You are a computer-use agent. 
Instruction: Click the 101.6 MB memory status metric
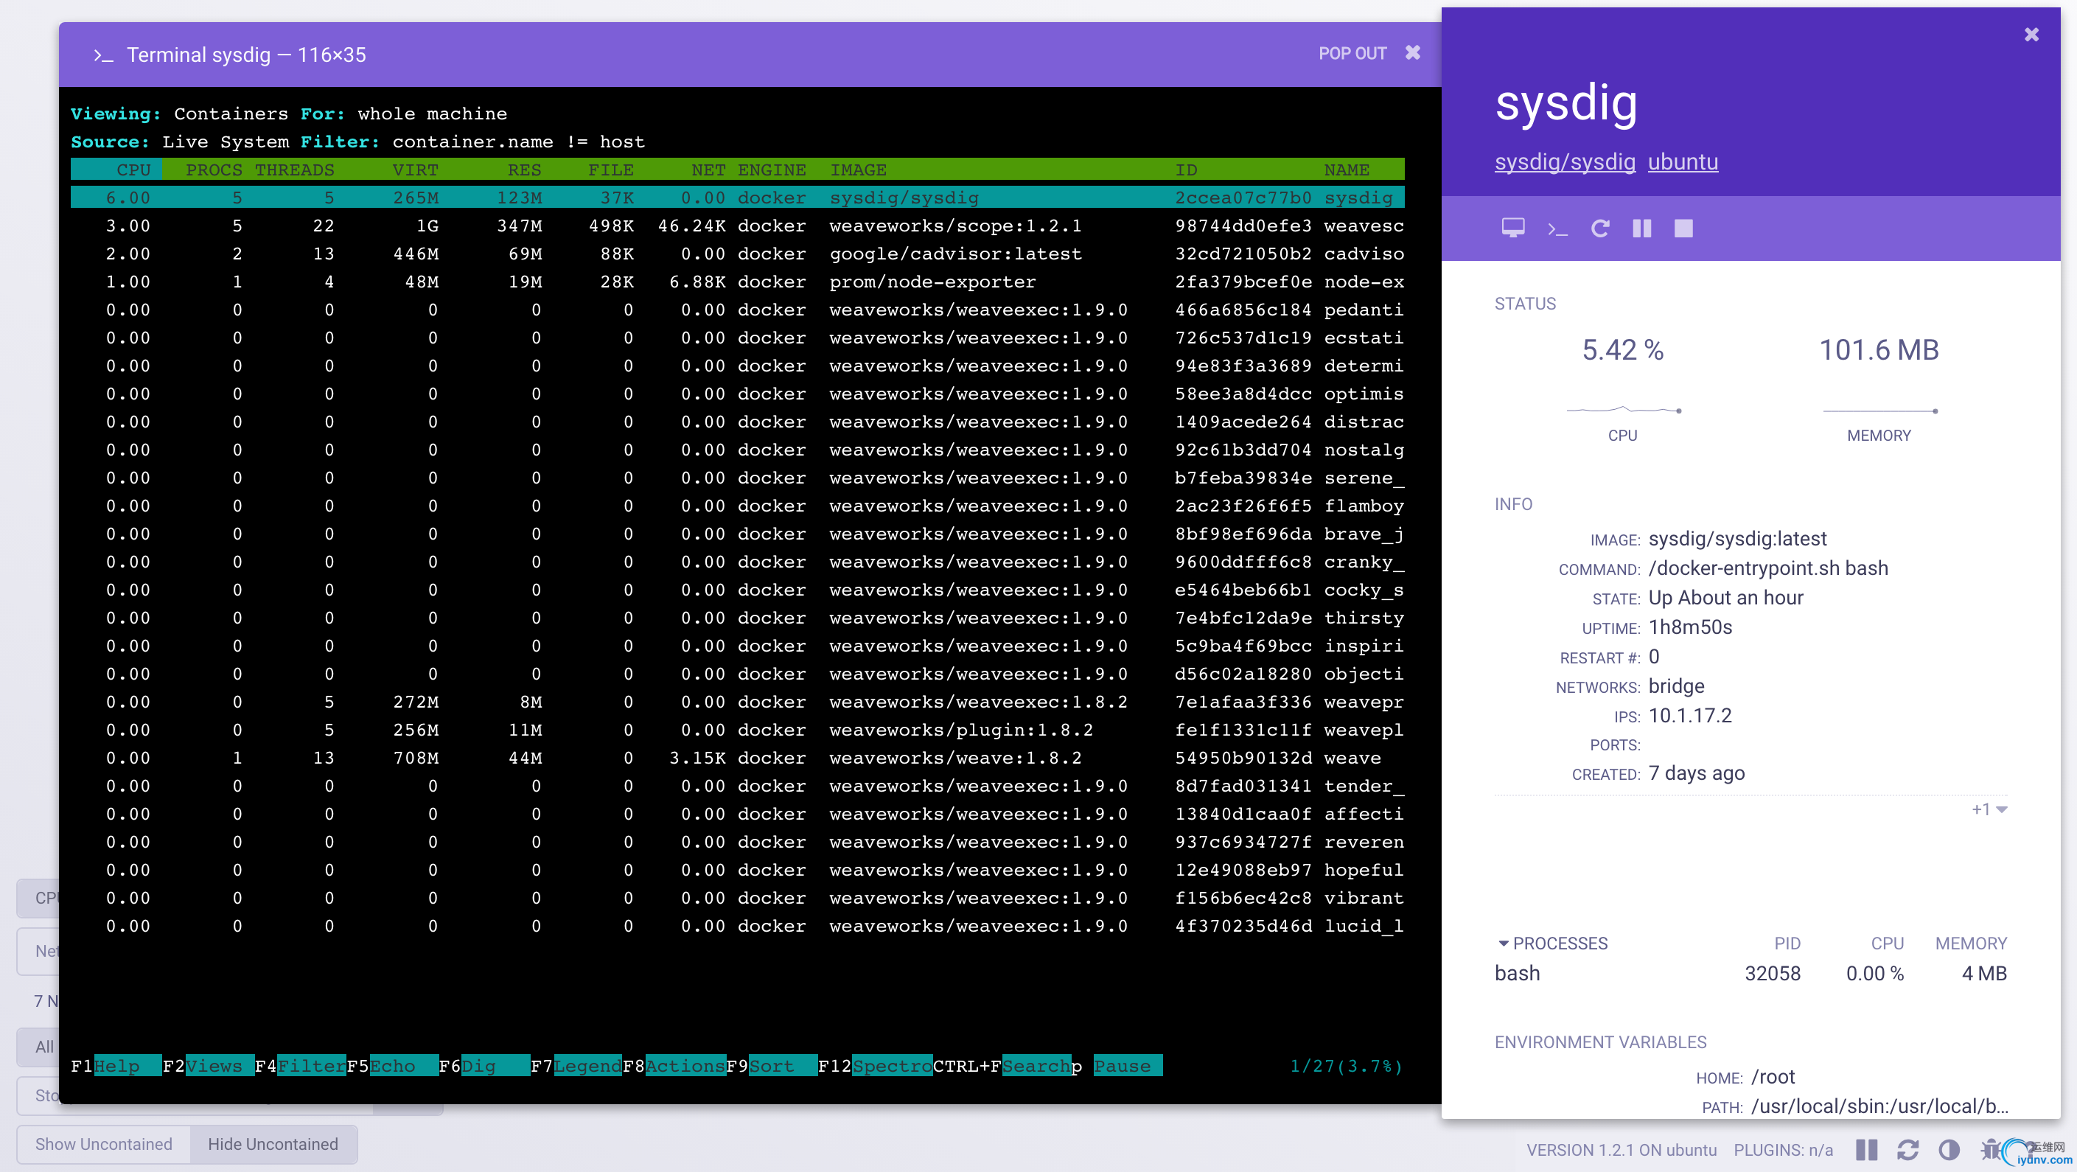(x=1879, y=350)
